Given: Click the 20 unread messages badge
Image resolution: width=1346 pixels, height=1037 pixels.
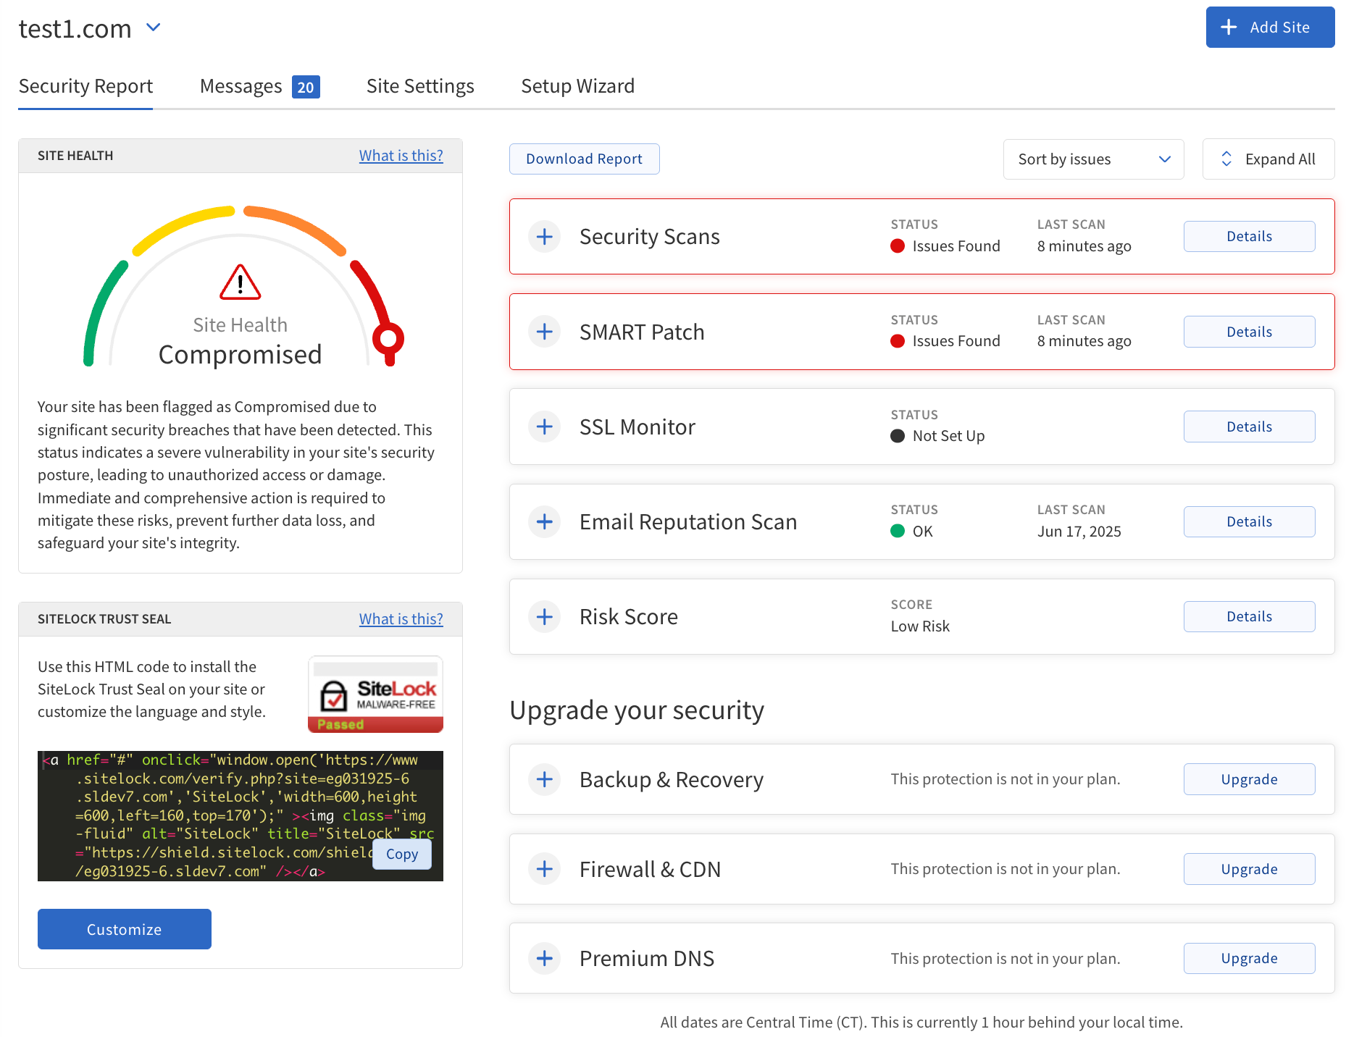Looking at the screenshot, I should coord(306,87).
